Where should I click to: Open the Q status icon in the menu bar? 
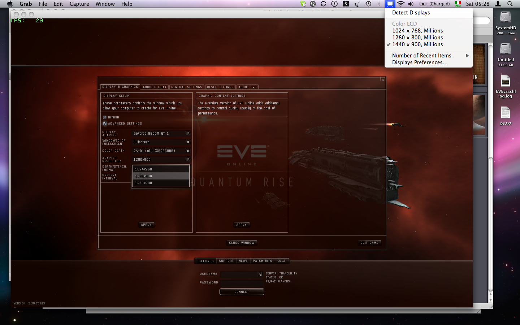(x=313, y=4)
